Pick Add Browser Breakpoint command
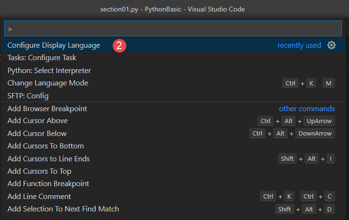 [x=47, y=108]
